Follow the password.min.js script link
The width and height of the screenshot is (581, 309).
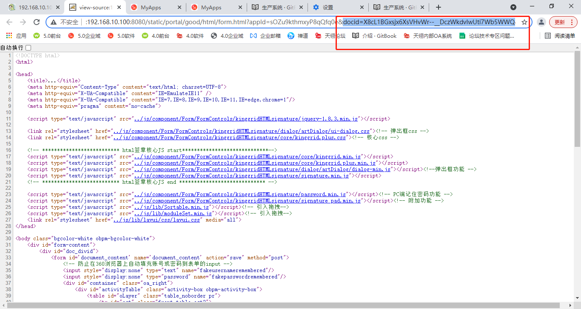[x=240, y=194]
